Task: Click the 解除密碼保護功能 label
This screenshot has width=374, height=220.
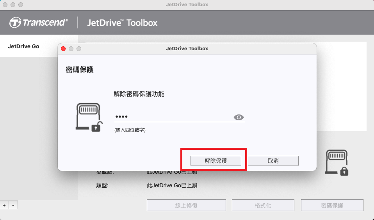Action: tap(139, 94)
